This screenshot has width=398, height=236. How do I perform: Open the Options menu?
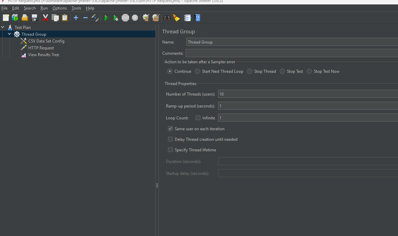(60, 8)
